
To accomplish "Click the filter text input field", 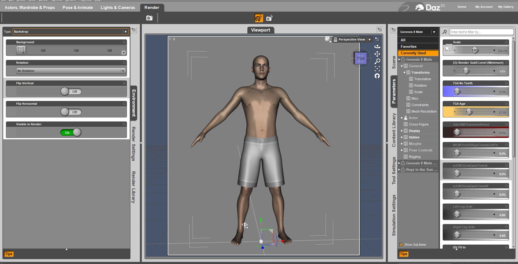I will tap(481, 32).
